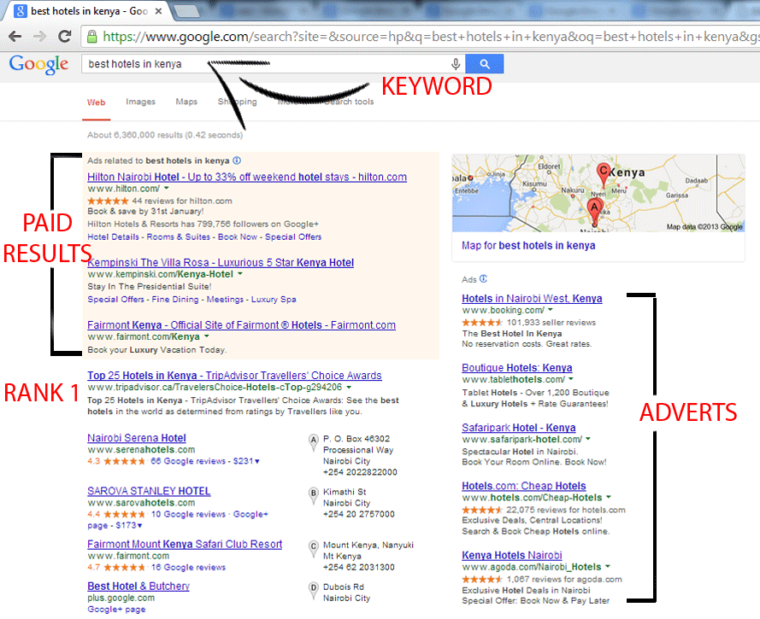This screenshot has height=619, width=760.
Task: Expand the safaripark-hotel.com dropdown arrow
Action: 588,439
